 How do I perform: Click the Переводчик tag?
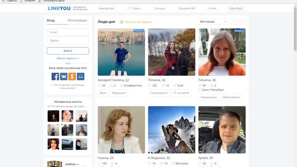(208, 97)
